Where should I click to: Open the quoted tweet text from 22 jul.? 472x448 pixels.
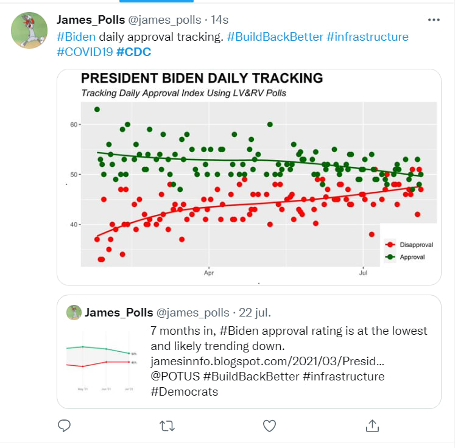pos(289,361)
